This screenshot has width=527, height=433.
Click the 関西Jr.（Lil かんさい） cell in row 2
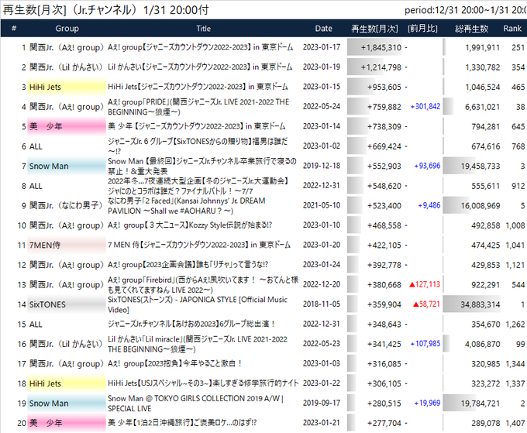tap(66, 67)
